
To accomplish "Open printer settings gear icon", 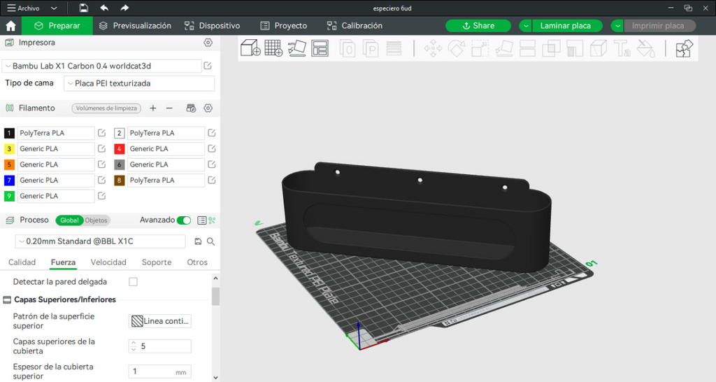I will pos(208,43).
